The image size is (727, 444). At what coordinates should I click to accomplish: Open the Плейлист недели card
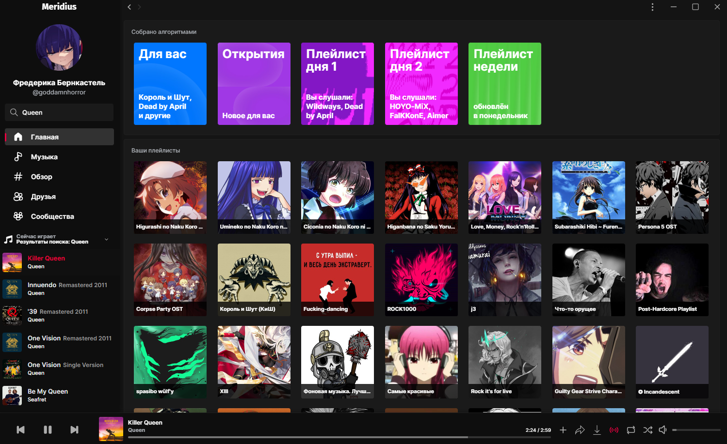pyautogui.click(x=505, y=84)
